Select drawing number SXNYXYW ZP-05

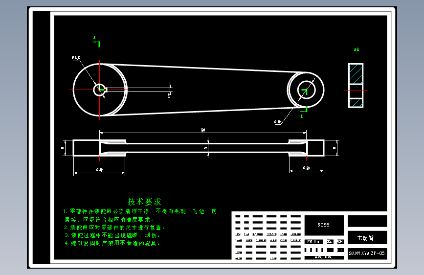point(367,253)
